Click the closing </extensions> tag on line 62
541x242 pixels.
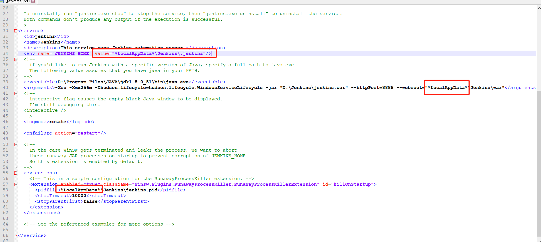pos(42,213)
